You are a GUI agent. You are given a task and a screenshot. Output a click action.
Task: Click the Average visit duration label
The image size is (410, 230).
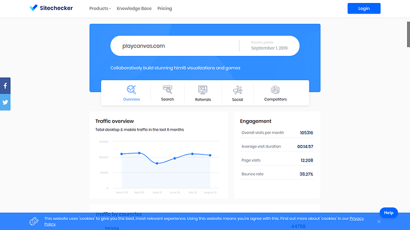[x=261, y=147]
